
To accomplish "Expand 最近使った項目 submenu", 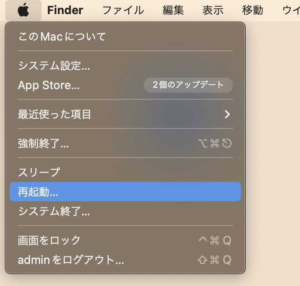I will 125,114.
